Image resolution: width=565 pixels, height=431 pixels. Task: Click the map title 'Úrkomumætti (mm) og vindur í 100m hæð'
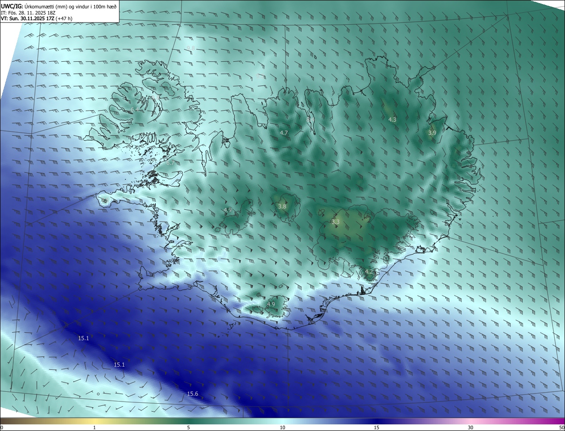tap(70, 6)
